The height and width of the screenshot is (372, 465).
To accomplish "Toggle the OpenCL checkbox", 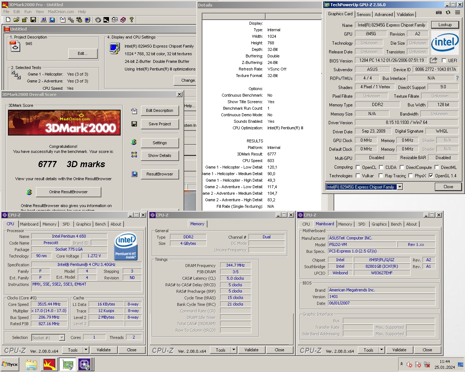I will [358, 167].
